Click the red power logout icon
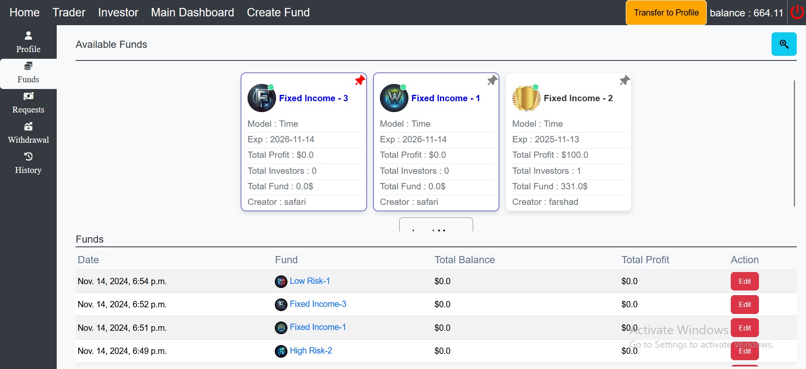Image resolution: width=806 pixels, height=369 pixels. point(797,12)
